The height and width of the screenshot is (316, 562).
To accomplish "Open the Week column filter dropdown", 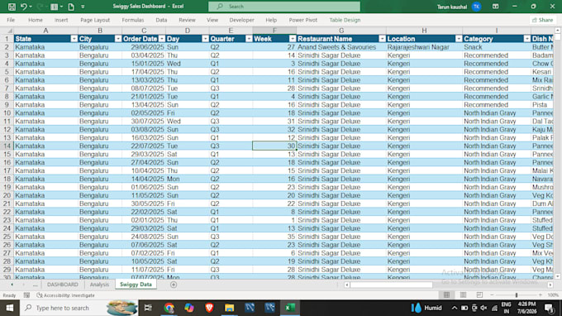I will pyautogui.click(x=293, y=39).
